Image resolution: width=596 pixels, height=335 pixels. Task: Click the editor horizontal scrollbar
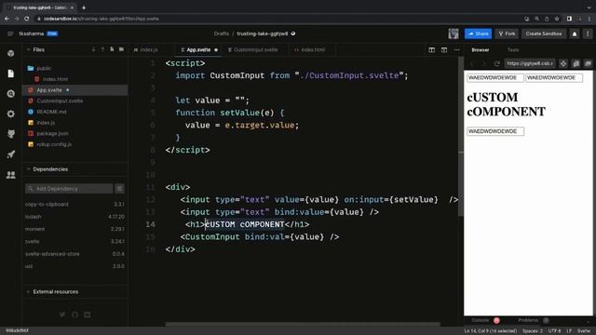point(303,325)
